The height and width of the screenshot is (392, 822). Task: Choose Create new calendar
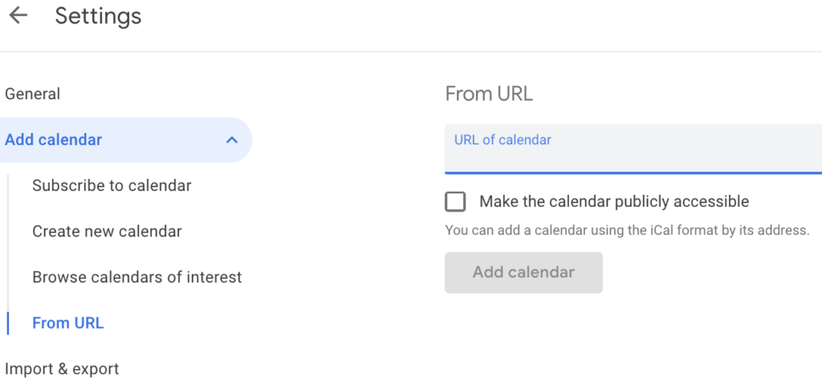tap(107, 232)
